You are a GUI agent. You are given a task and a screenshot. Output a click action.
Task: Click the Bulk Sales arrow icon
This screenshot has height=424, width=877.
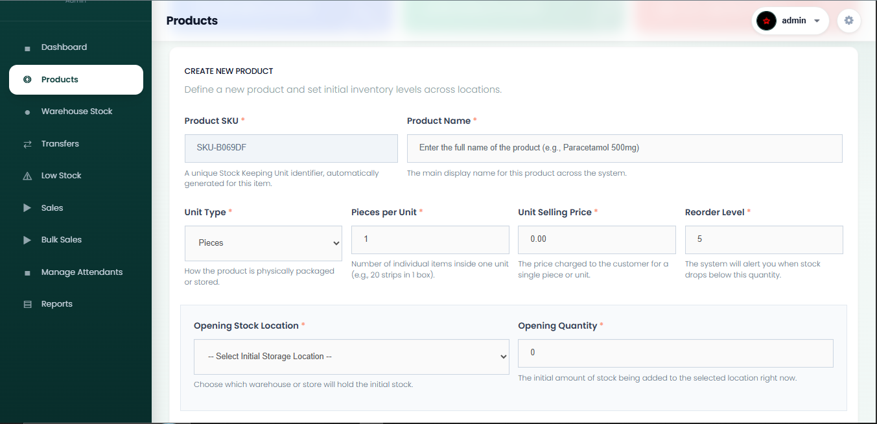[27, 240]
